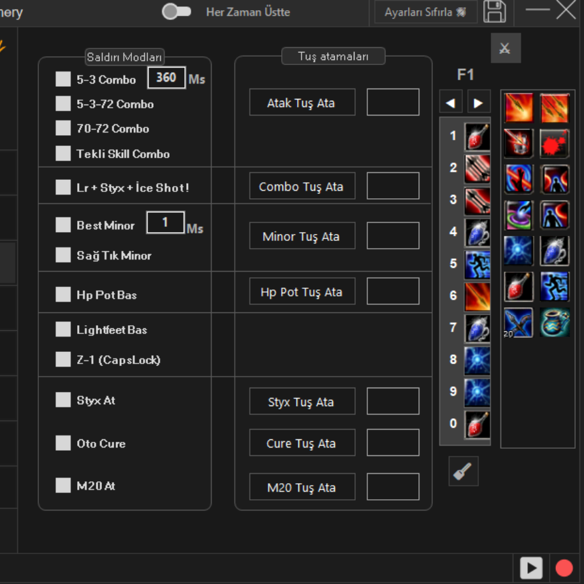This screenshot has width=584, height=584.
Task: Start the macro with the play button
Action: pyautogui.click(x=531, y=568)
